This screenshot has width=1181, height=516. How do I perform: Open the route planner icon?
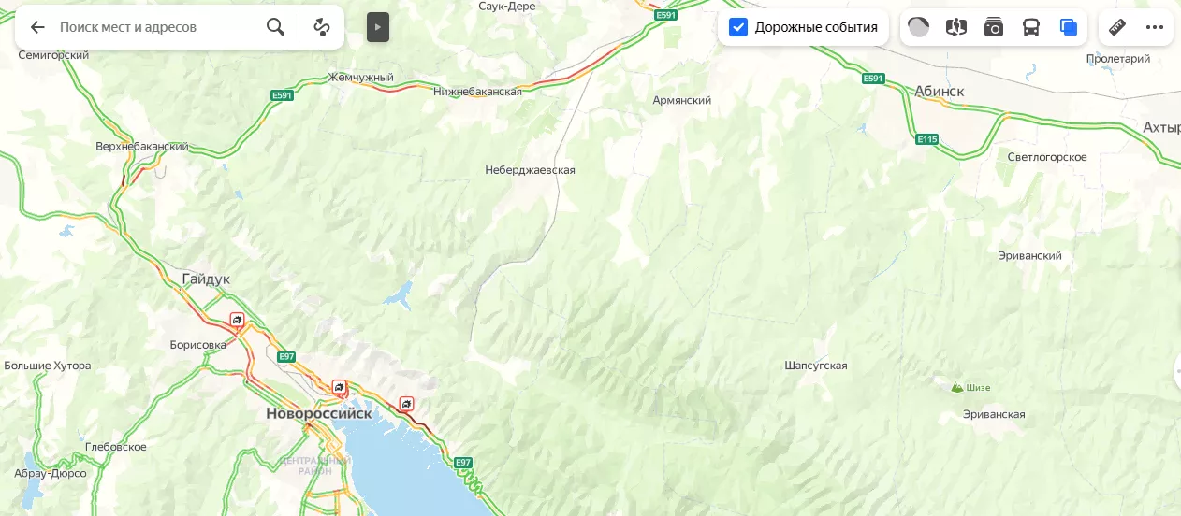point(322,27)
